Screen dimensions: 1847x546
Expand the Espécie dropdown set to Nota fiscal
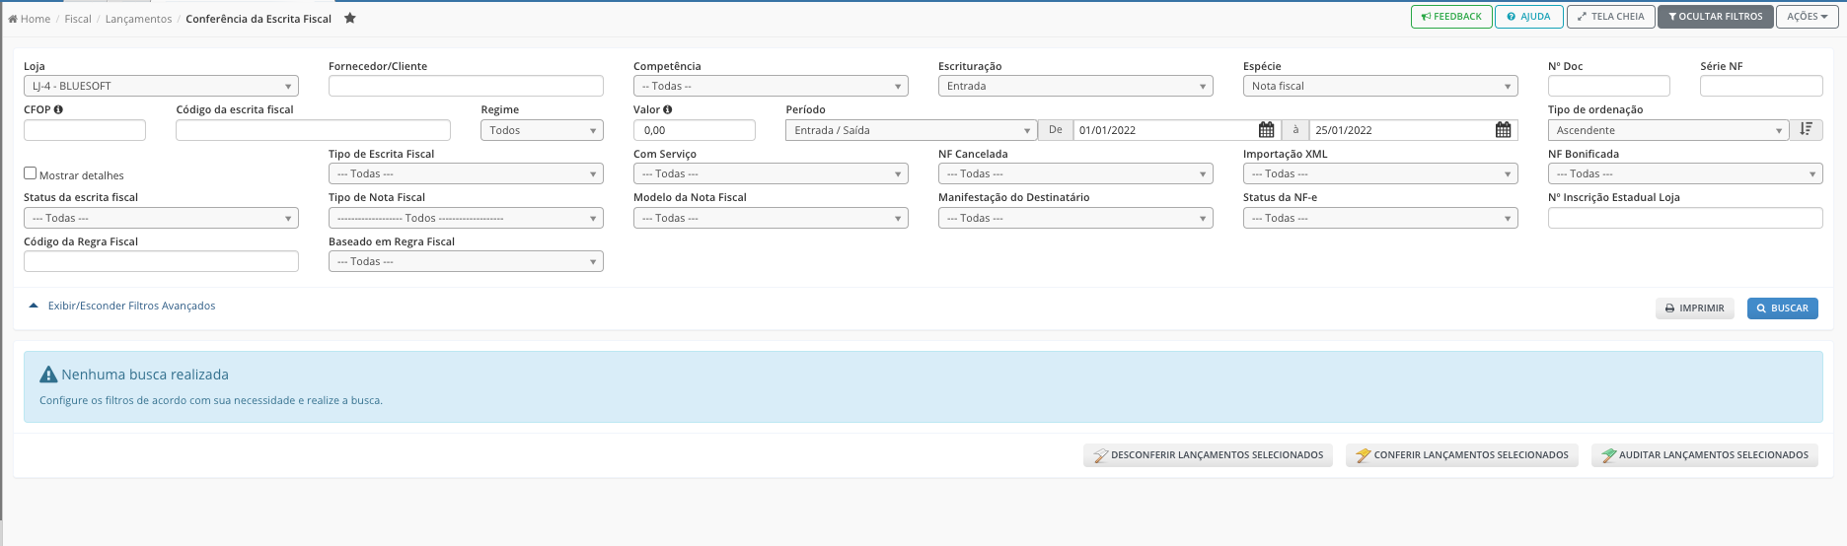coord(1379,87)
